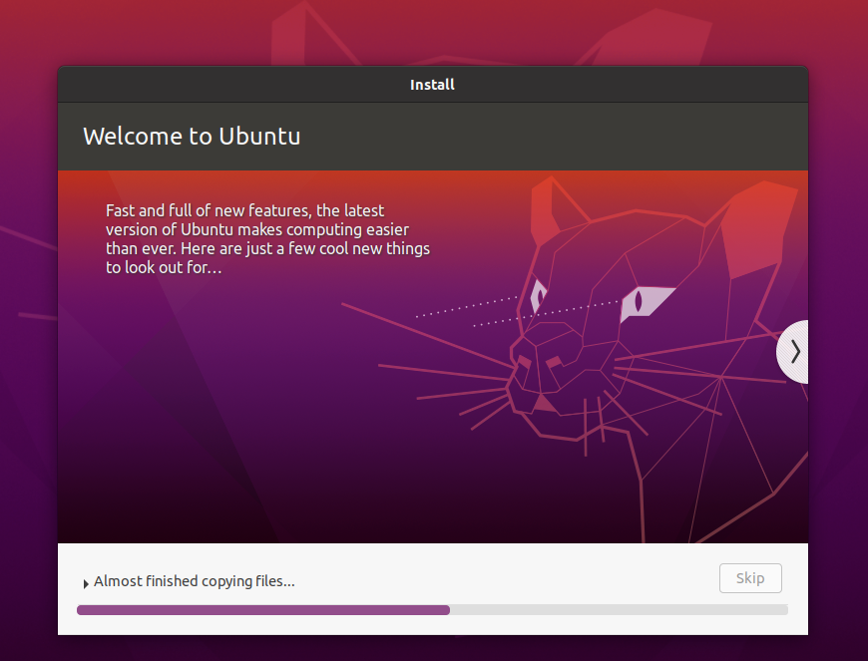Click the installation progress bar
Viewport: 868px width, 661px height.
coord(432,609)
